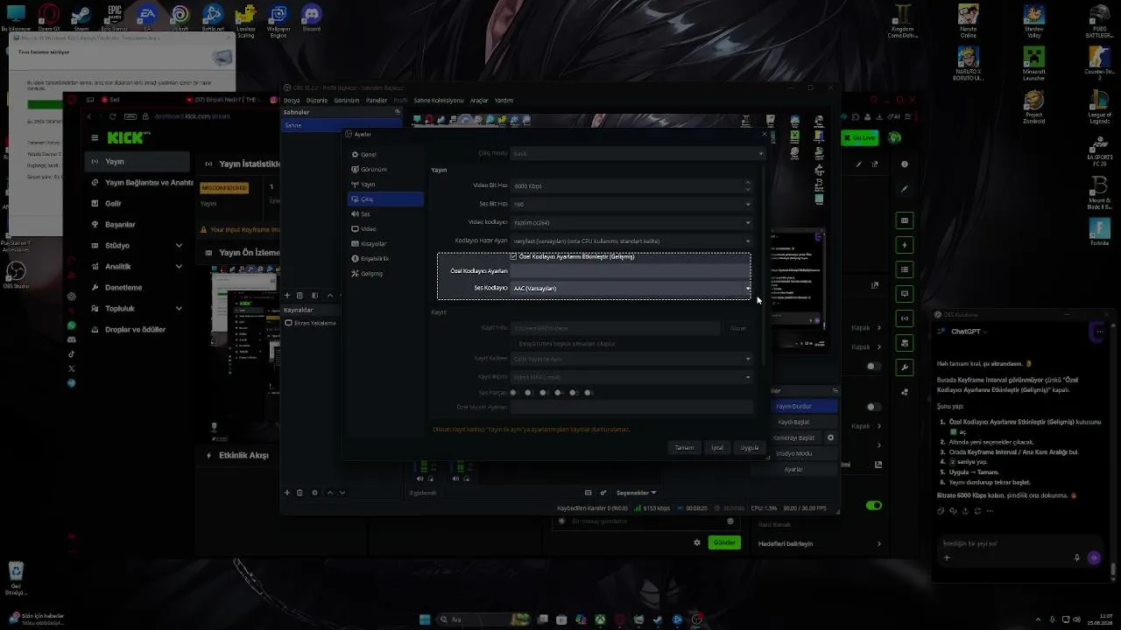
Task: Click the hamburger menu icon in Kick dashboard
Action: point(95,137)
